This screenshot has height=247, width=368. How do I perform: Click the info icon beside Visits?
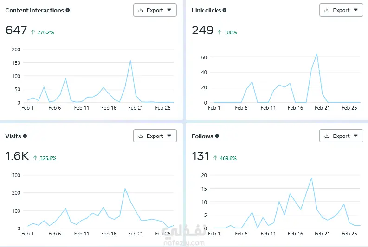[25, 136]
